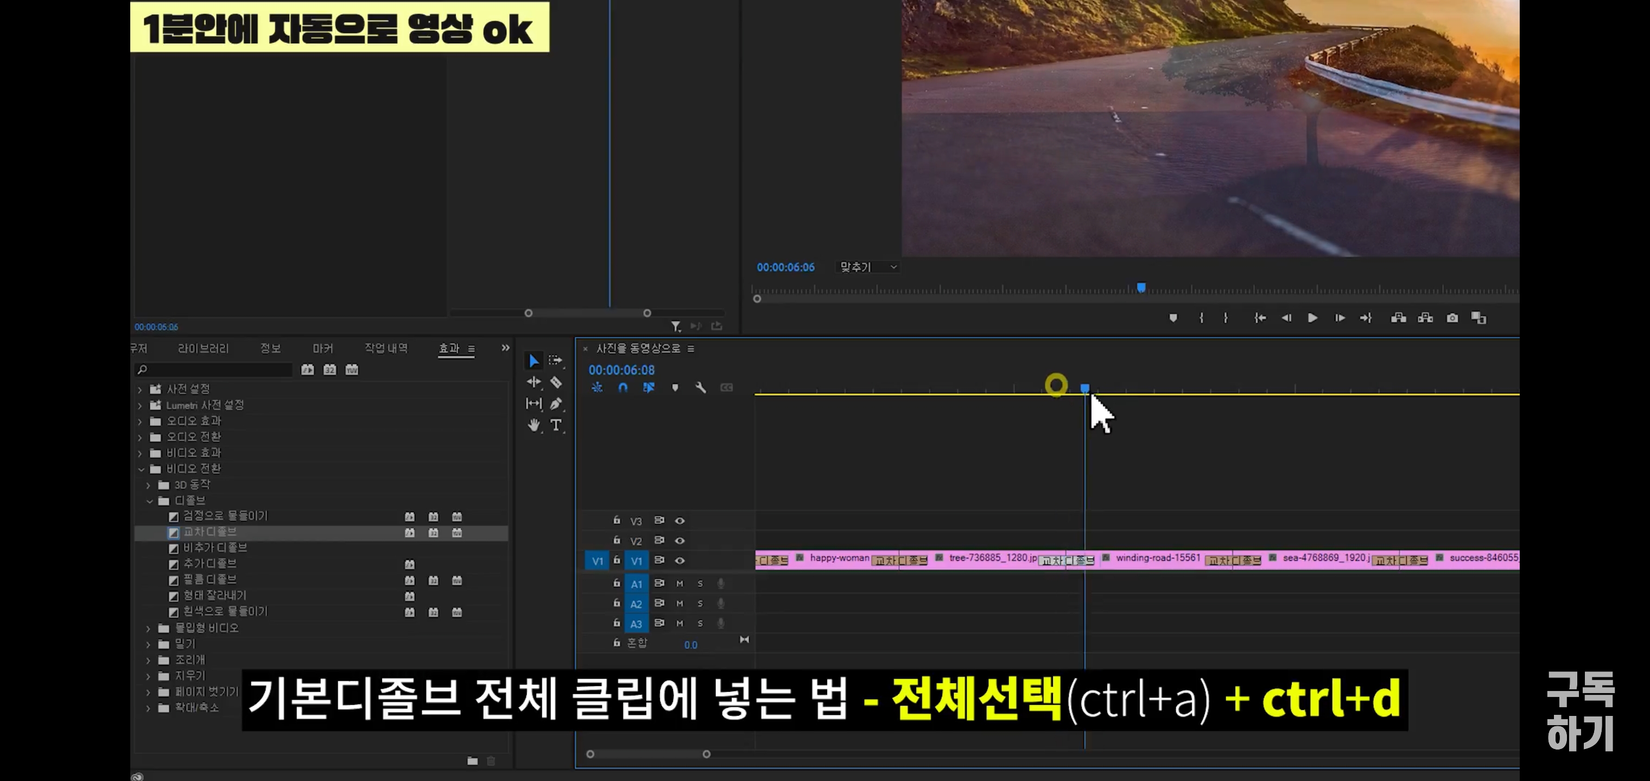Click the effects search field

click(218, 370)
